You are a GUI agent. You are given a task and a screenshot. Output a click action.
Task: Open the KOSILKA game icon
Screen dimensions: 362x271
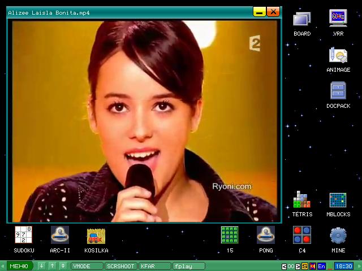[96, 235]
